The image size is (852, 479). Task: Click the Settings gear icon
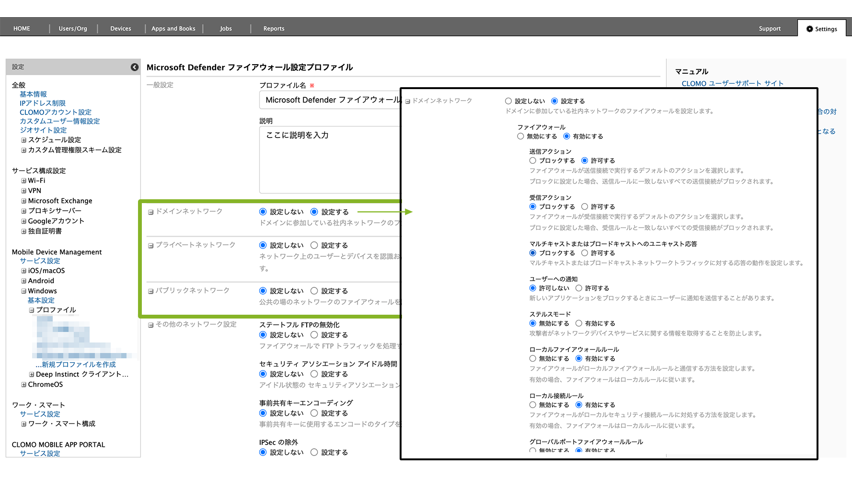810,29
